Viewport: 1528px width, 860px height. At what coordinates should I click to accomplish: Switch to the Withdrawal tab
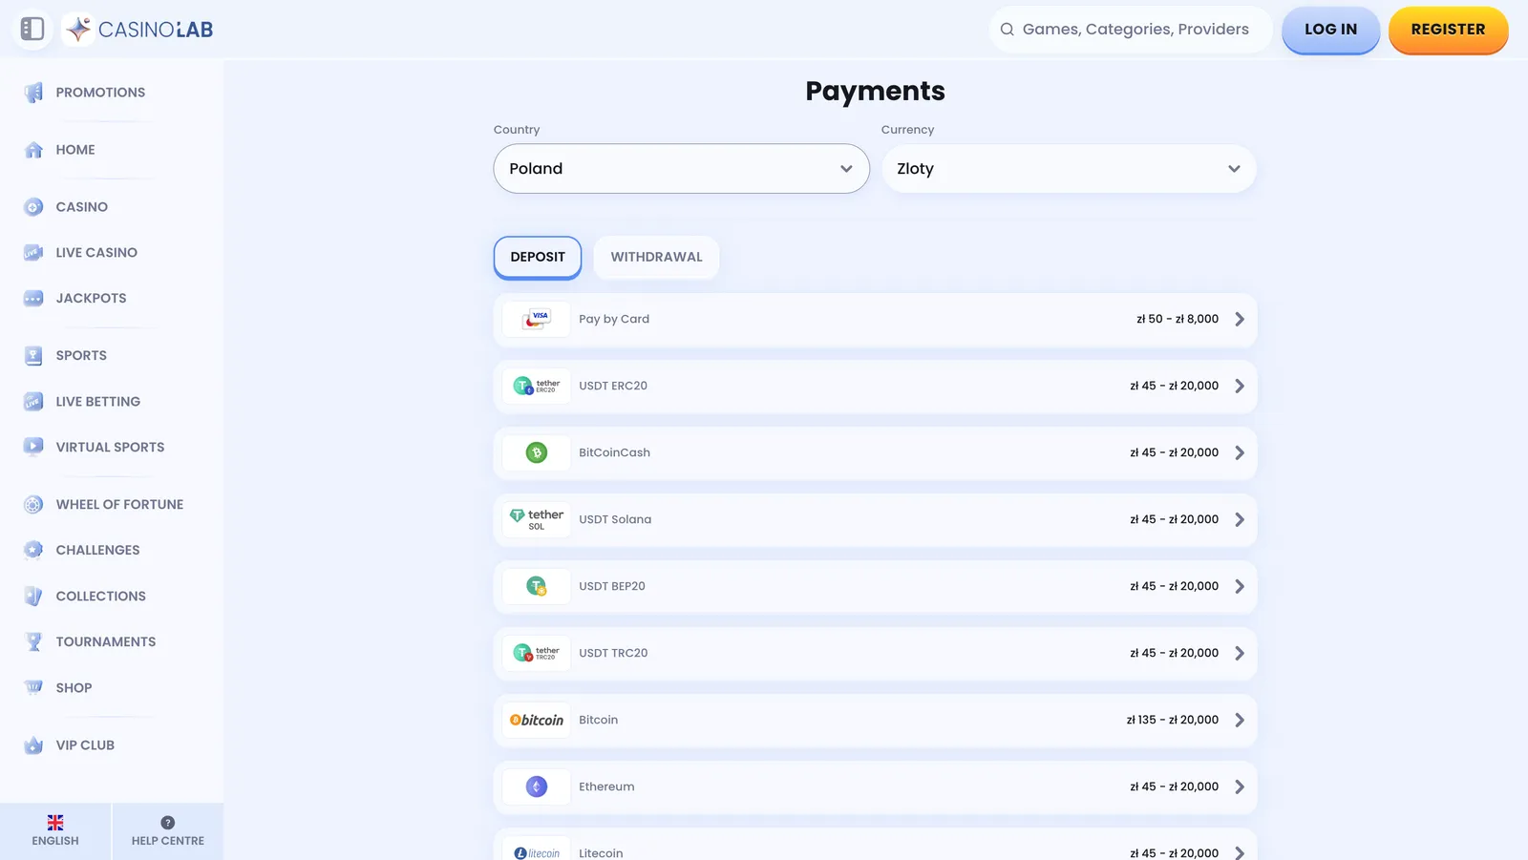(656, 258)
